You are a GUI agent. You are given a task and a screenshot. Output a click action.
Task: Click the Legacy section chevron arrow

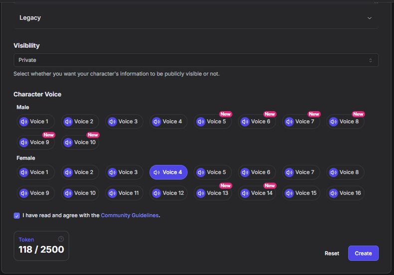tap(369, 18)
